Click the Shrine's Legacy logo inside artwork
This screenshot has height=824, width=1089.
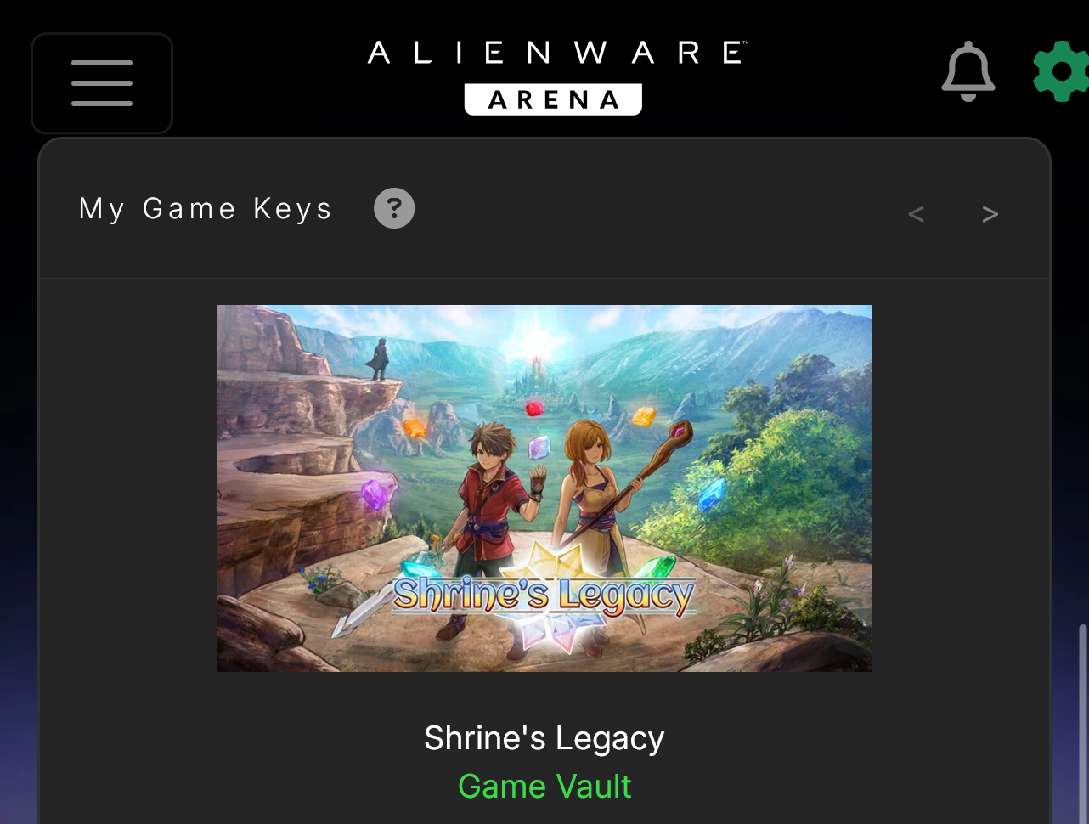pos(544,595)
